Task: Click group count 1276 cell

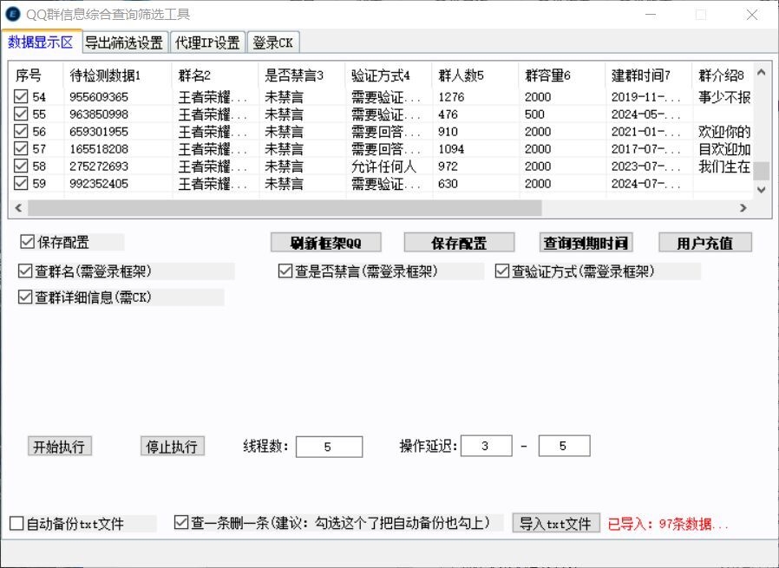Action: (x=451, y=96)
